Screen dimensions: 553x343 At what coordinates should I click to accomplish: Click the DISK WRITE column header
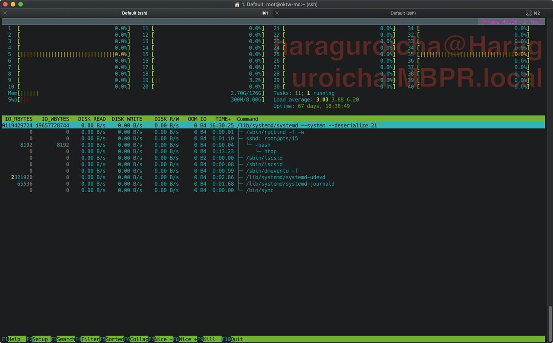[x=127, y=119]
